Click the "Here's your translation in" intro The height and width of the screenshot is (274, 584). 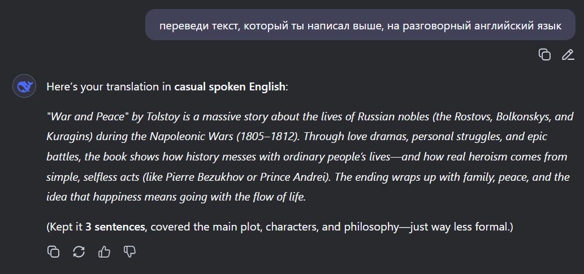tap(109, 87)
